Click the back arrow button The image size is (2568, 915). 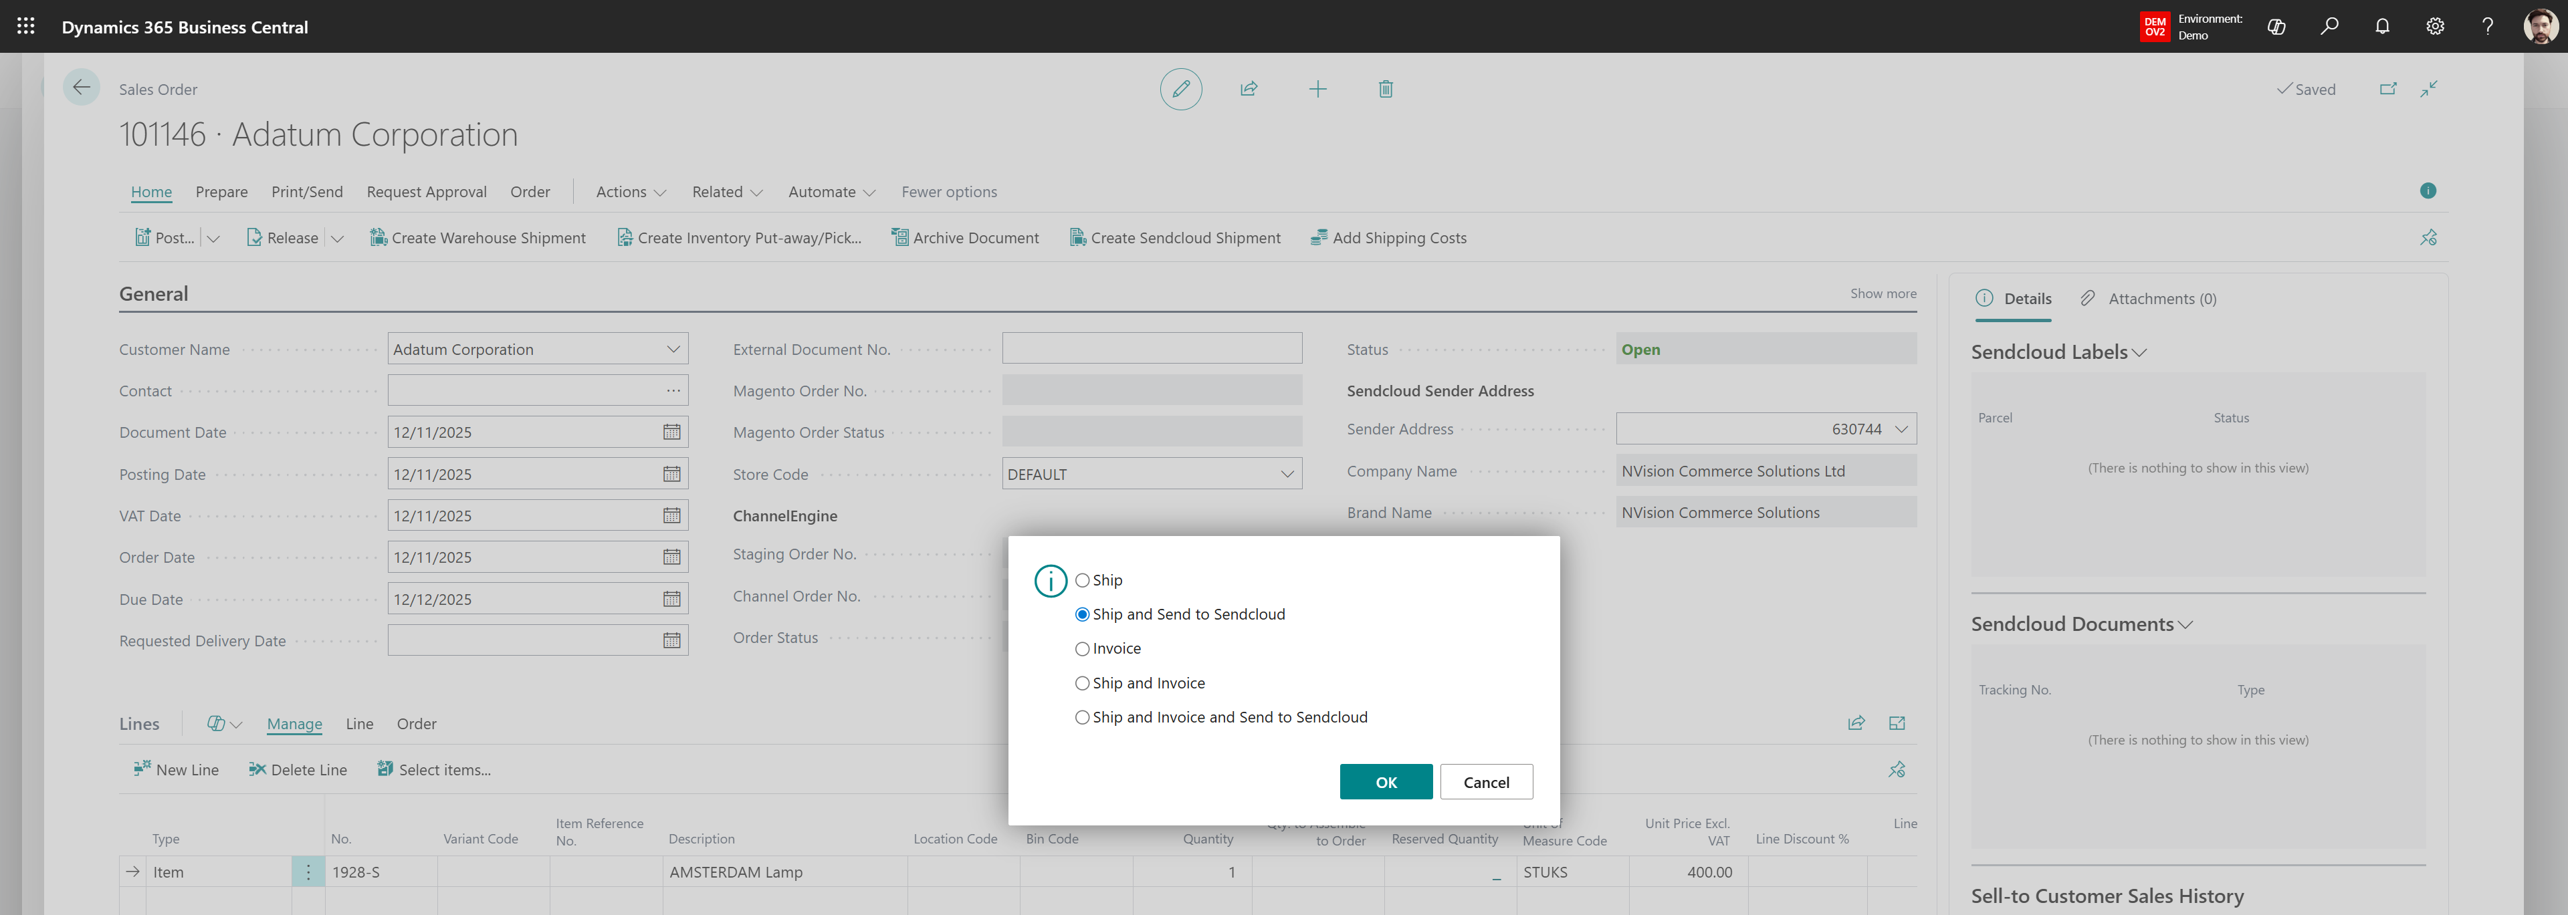(x=81, y=88)
